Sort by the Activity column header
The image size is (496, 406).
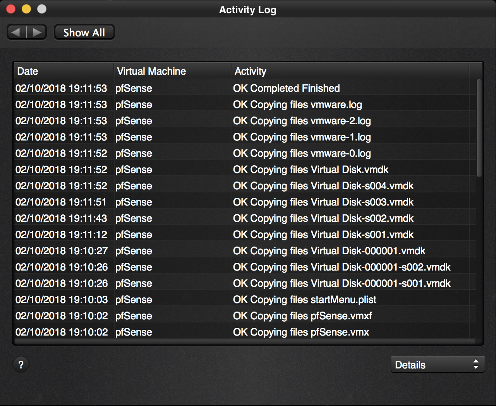350,71
